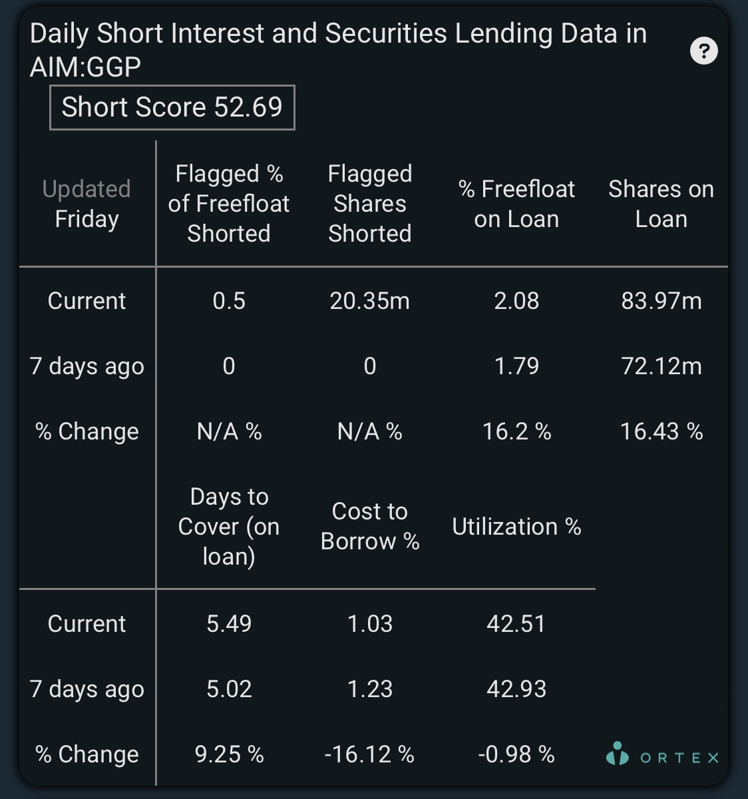Click the -16.12 % cost to borrow change
The image size is (748, 799).
(x=369, y=754)
